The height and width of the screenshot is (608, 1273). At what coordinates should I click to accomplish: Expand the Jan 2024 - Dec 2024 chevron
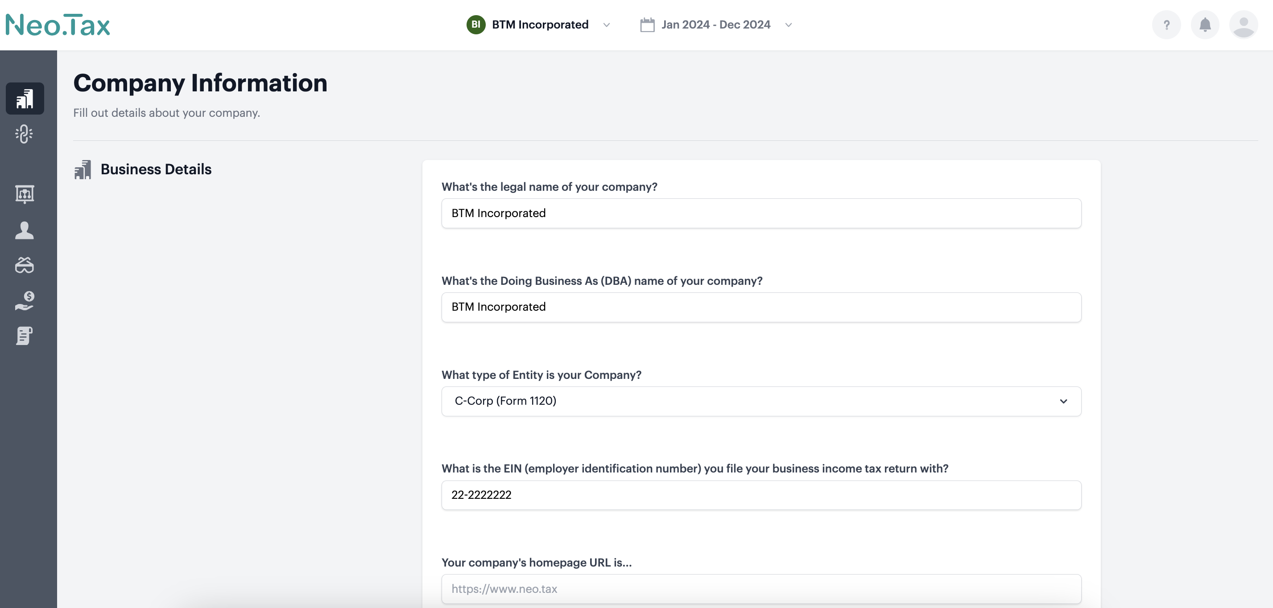point(788,25)
